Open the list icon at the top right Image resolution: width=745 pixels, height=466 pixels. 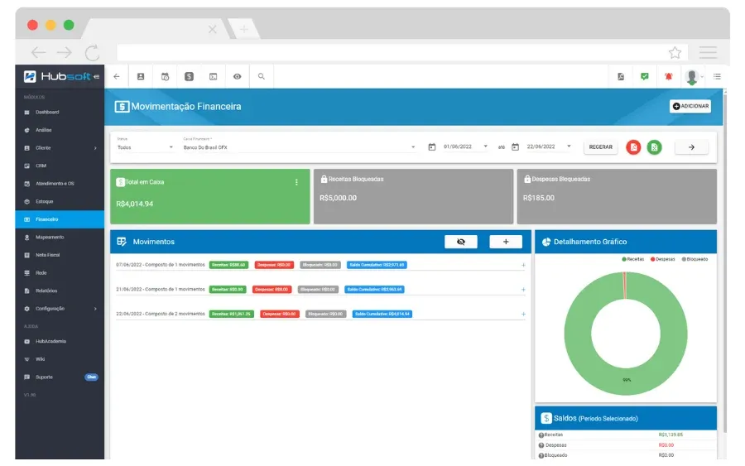click(x=717, y=76)
